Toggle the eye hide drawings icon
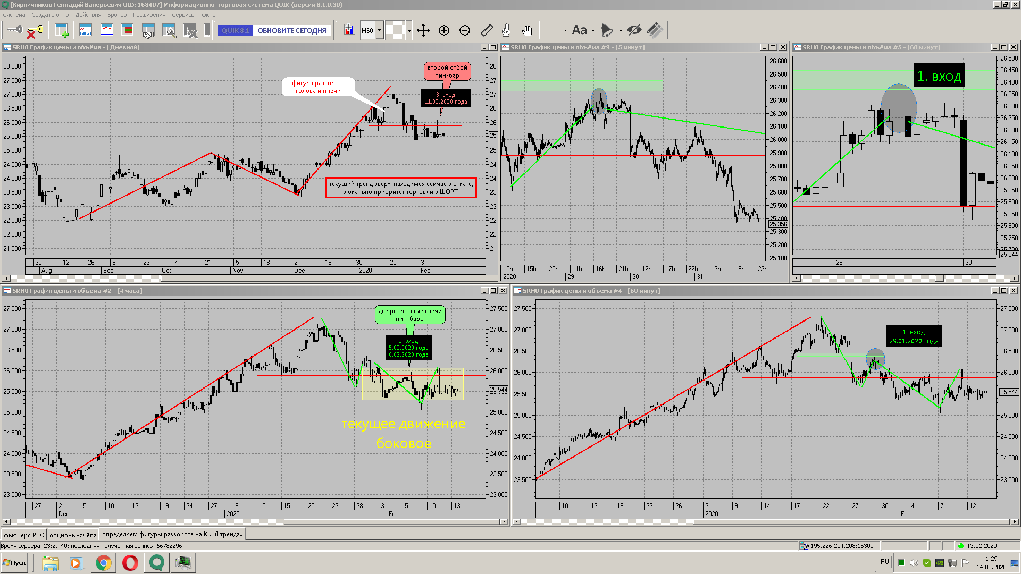Image resolution: width=1021 pixels, height=574 pixels. point(634,30)
